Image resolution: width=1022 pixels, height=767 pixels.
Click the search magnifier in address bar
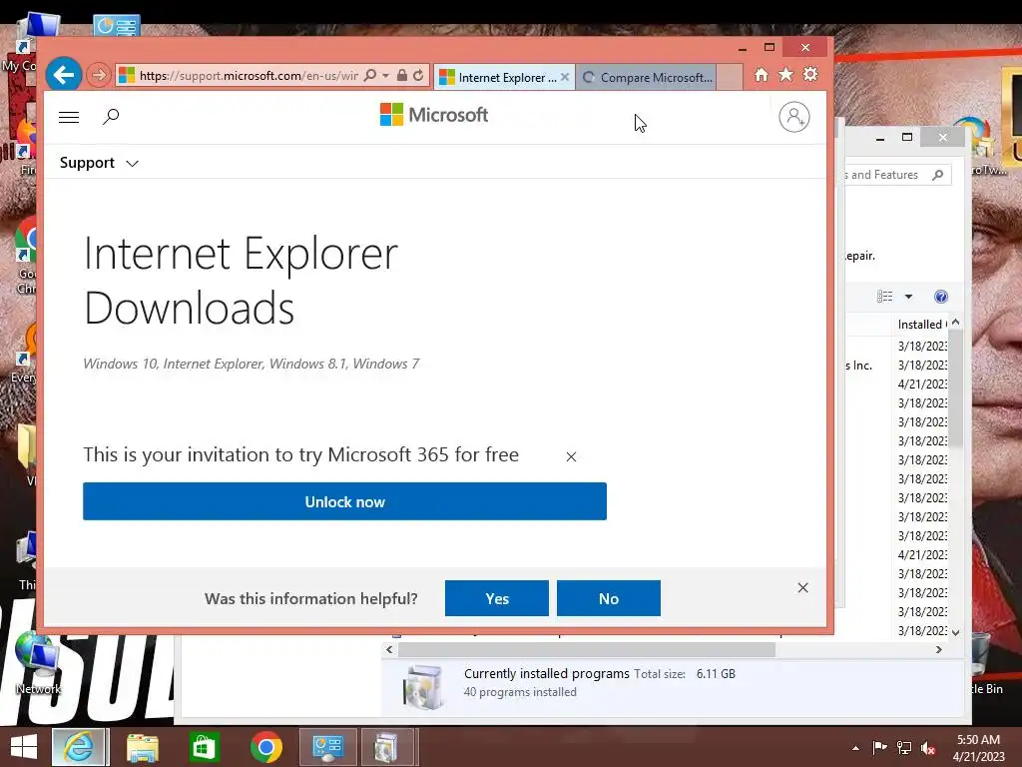(x=370, y=75)
